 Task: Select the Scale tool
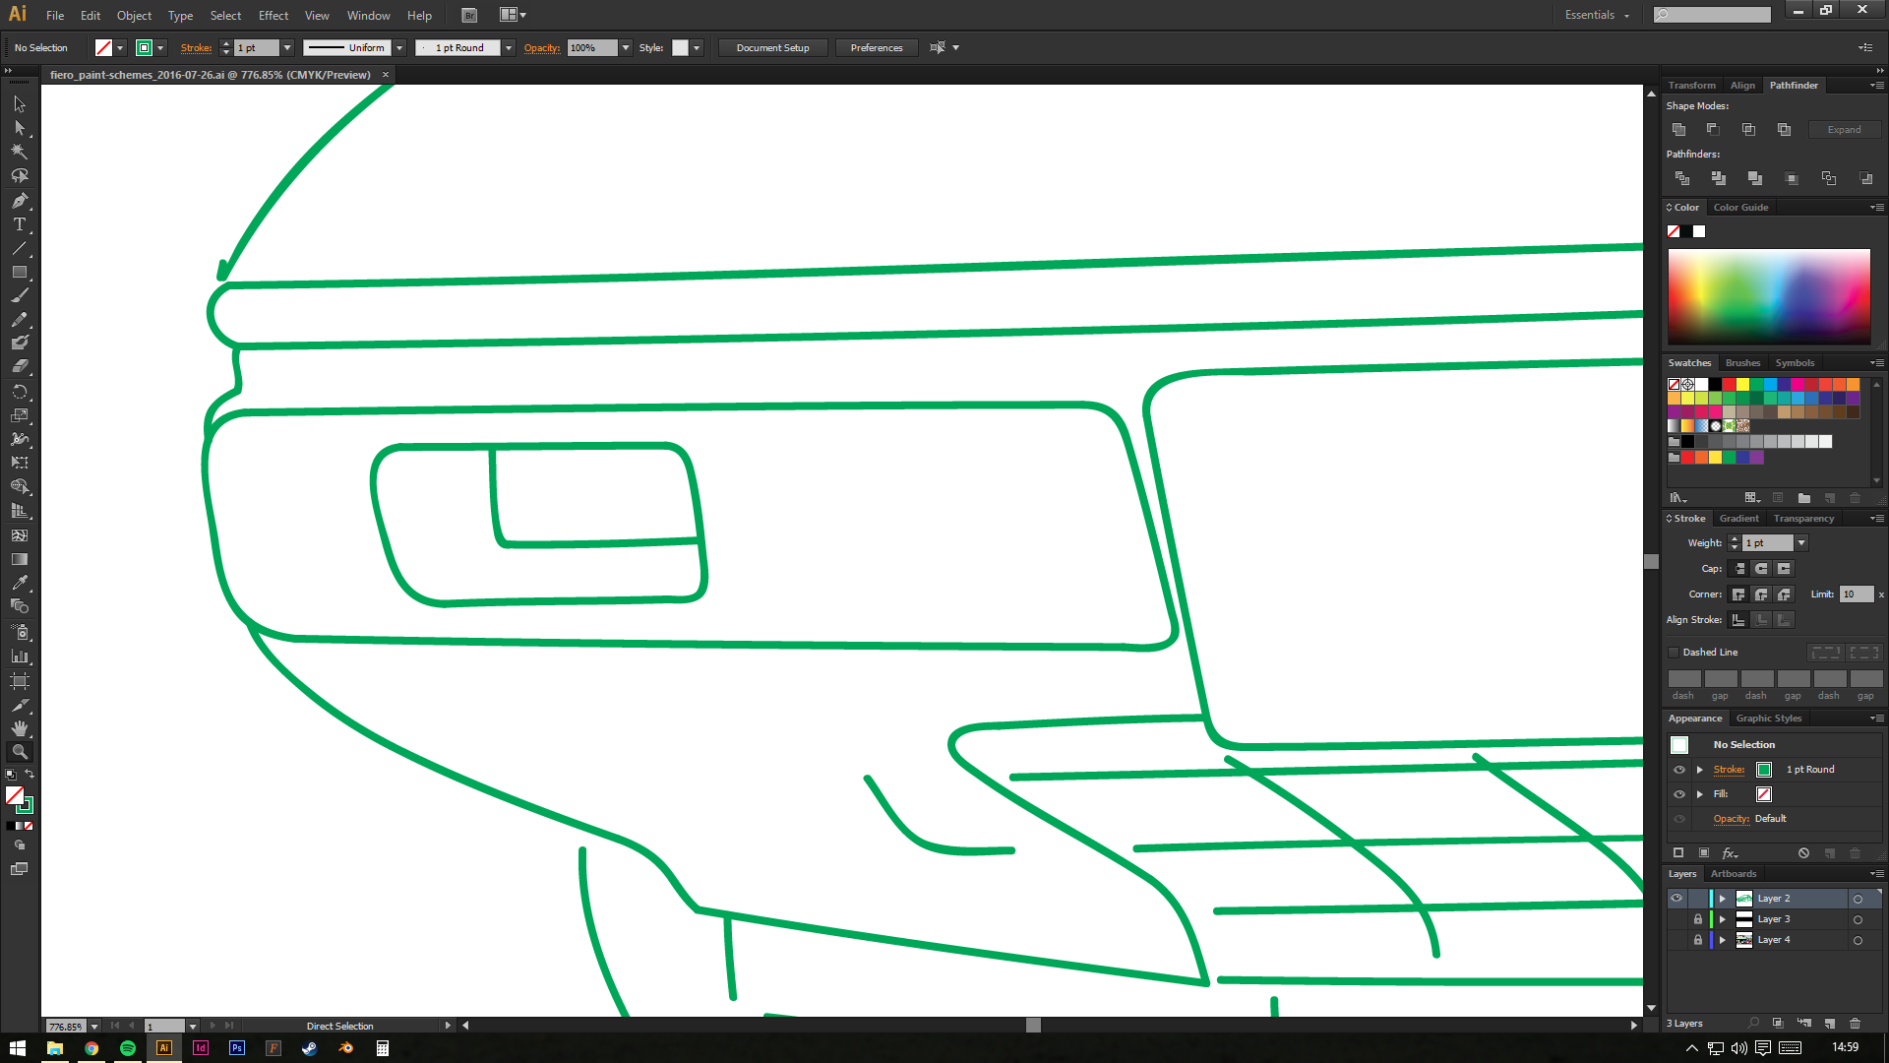tap(19, 415)
